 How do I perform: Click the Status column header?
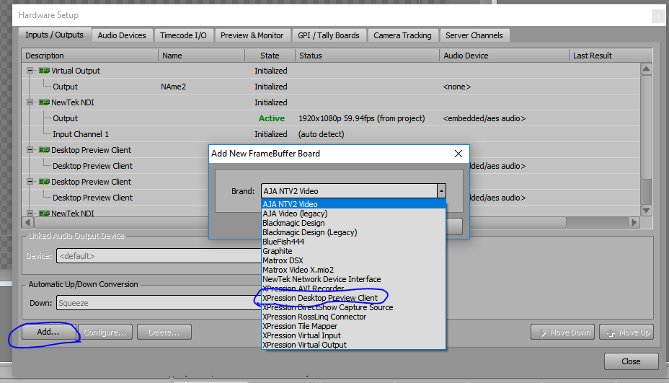367,56
